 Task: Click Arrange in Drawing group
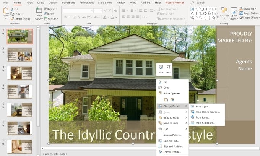point(224,13)
